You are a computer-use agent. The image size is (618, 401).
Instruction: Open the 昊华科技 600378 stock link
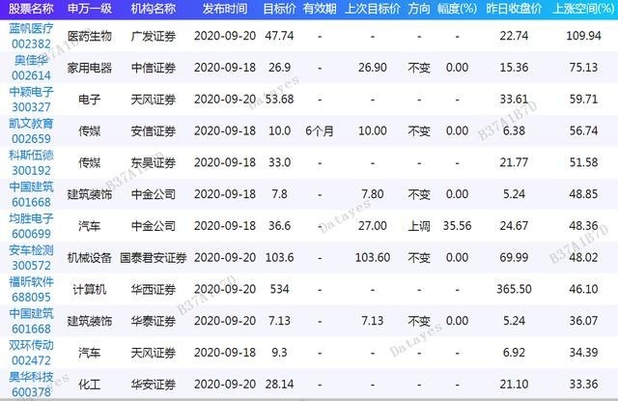tap(30, 383)
